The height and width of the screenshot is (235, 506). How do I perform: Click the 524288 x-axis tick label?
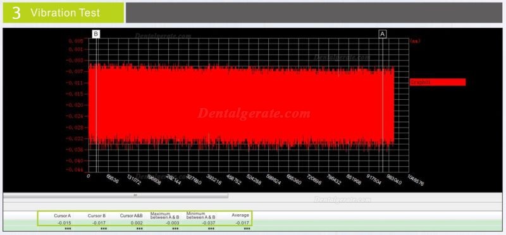[x=254, y=180]
